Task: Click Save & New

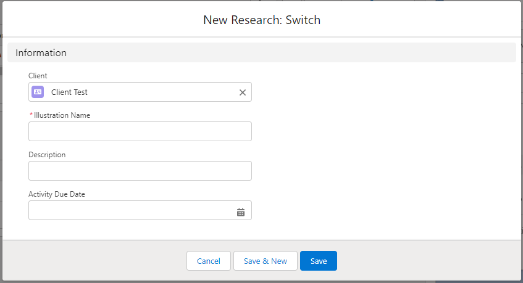Action: coord(266,261)
